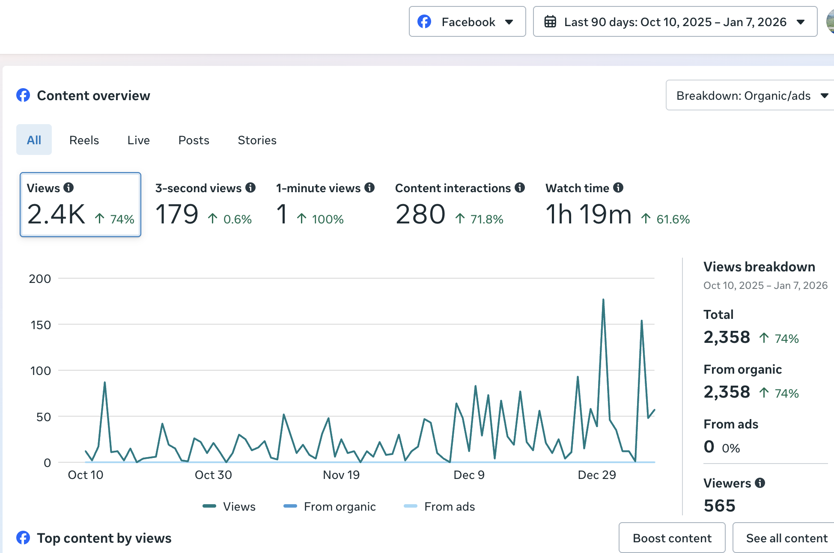Switch to the Live tab
The width and height of the screenshot is (834, 553).
[x=138, y=140]
